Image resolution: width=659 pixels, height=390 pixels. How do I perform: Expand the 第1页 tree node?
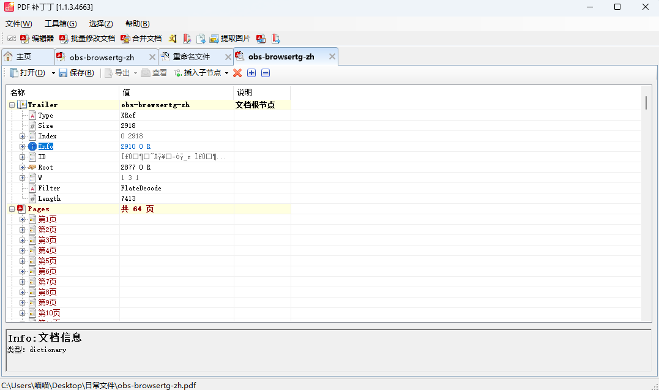23,219
